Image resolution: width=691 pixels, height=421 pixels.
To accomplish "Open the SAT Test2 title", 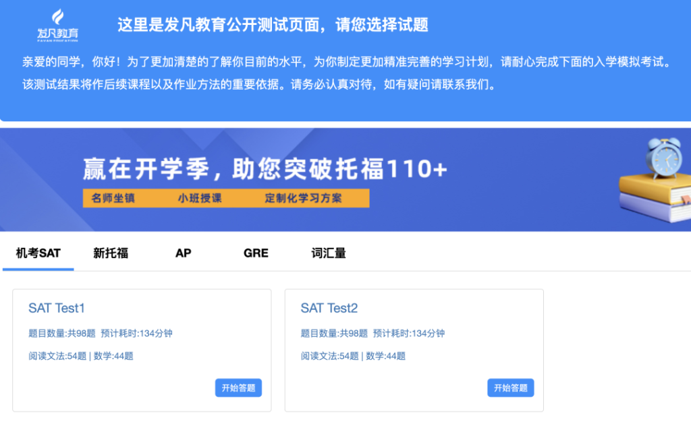I will [329, 309].
